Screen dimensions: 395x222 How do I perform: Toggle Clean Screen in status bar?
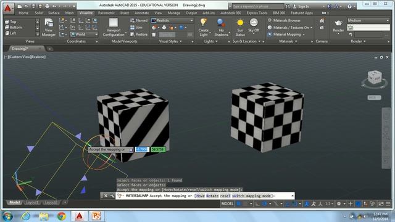coord(381,203)
